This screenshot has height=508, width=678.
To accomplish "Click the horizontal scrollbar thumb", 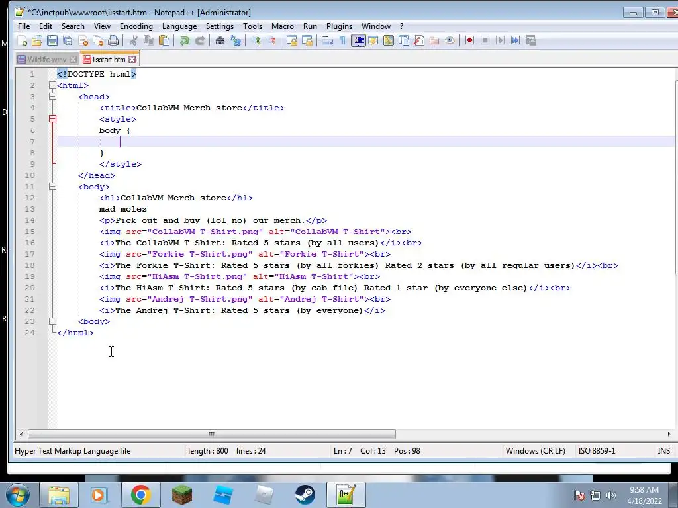I will tap(212, 434).
